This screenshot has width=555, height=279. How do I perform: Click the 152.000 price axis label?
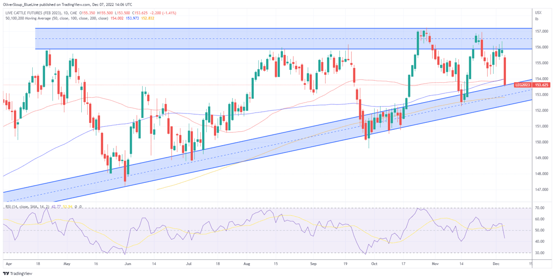[x=541, y=111]
